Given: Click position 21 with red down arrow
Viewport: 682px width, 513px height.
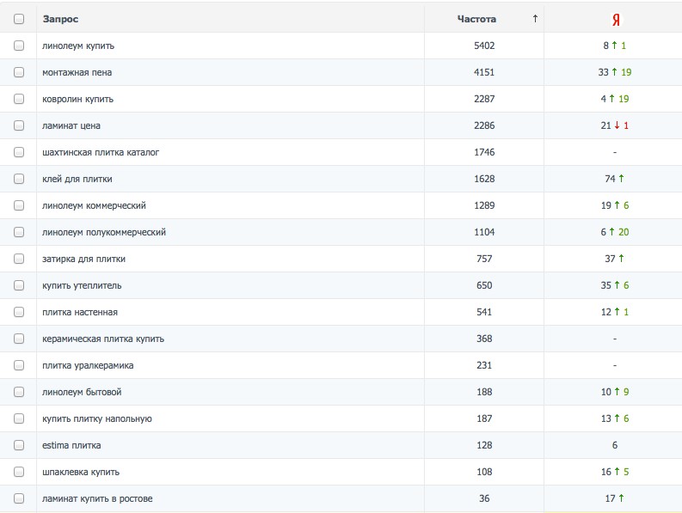Looking at the screenshot, I should [615, 125].
